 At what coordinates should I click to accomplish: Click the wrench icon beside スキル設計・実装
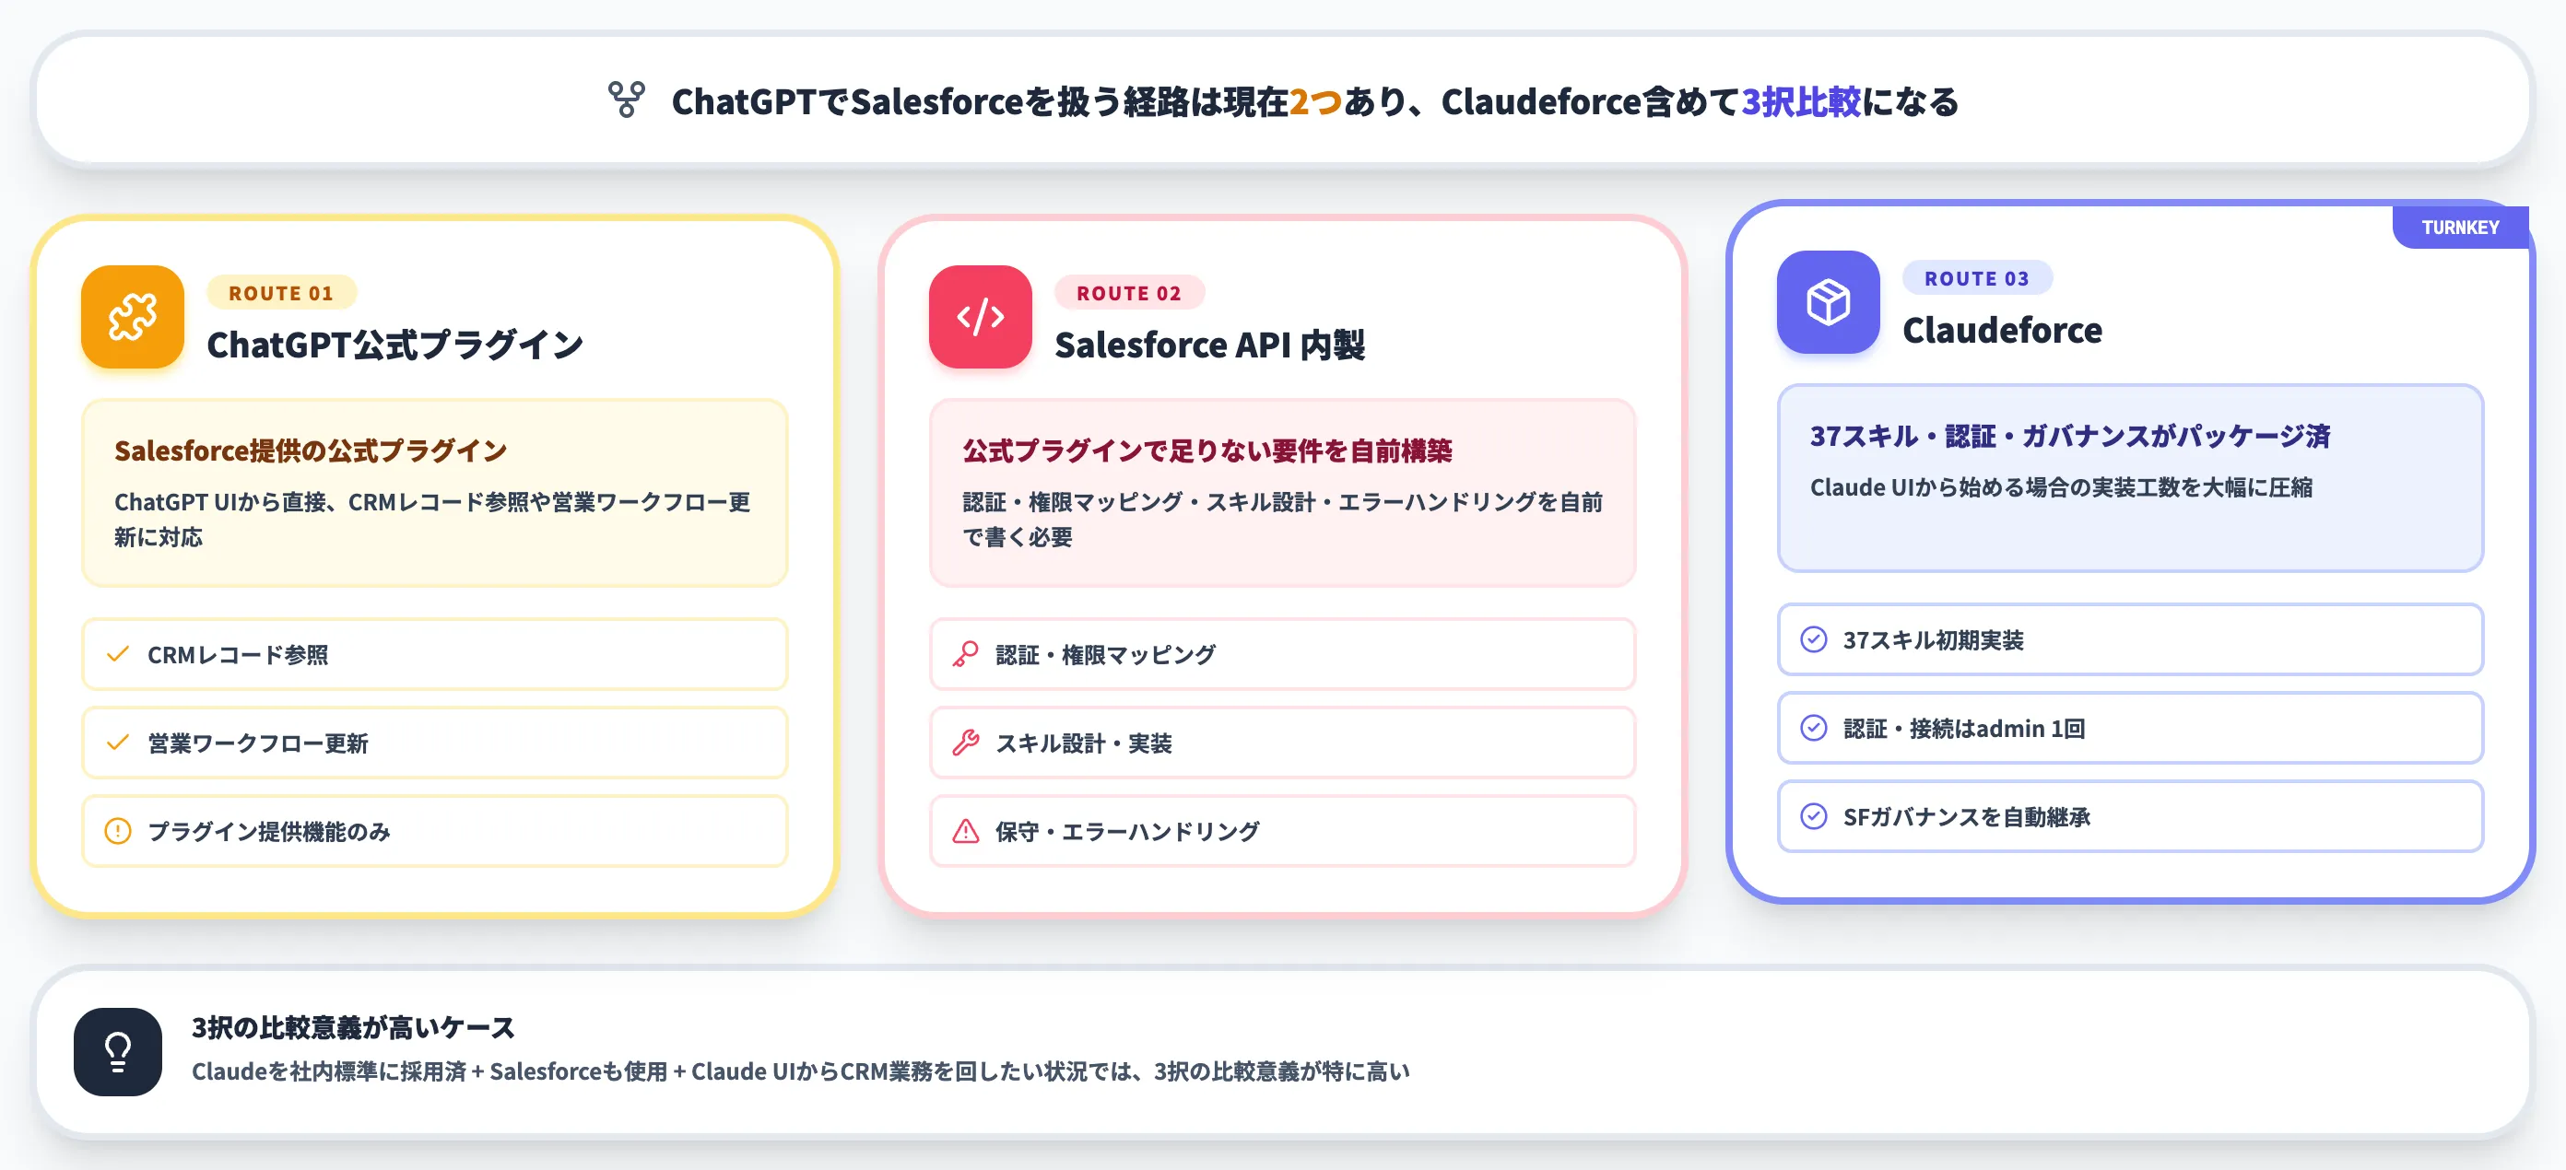pos(965,743)
